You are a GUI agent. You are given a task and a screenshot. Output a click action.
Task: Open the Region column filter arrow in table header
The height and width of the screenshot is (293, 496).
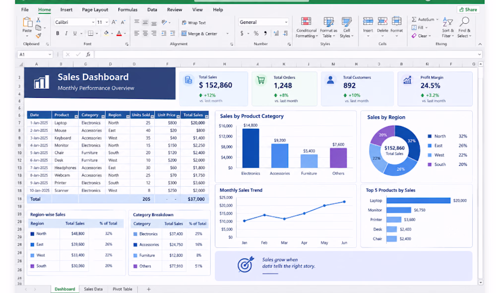tap(128, 117)
